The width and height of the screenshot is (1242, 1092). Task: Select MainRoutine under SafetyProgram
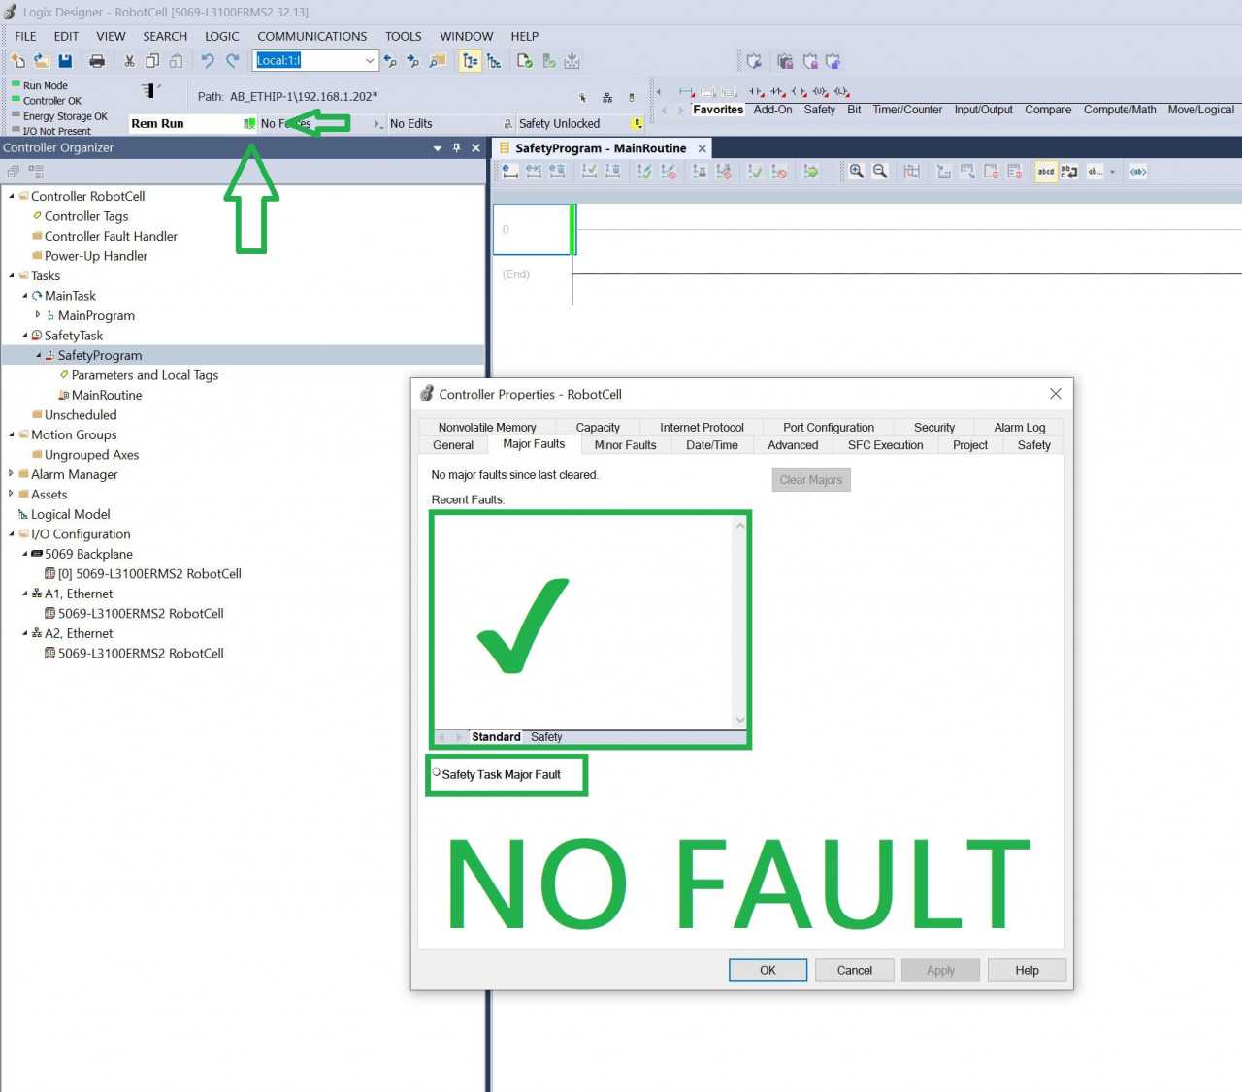107,395
